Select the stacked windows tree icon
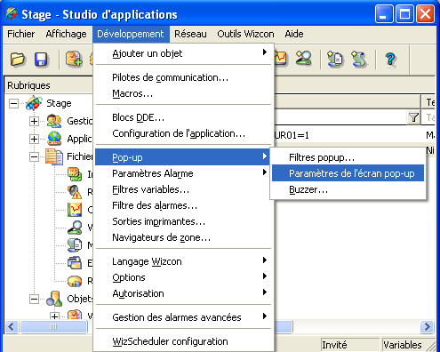440x352 pixels. [x=75, y=263]
